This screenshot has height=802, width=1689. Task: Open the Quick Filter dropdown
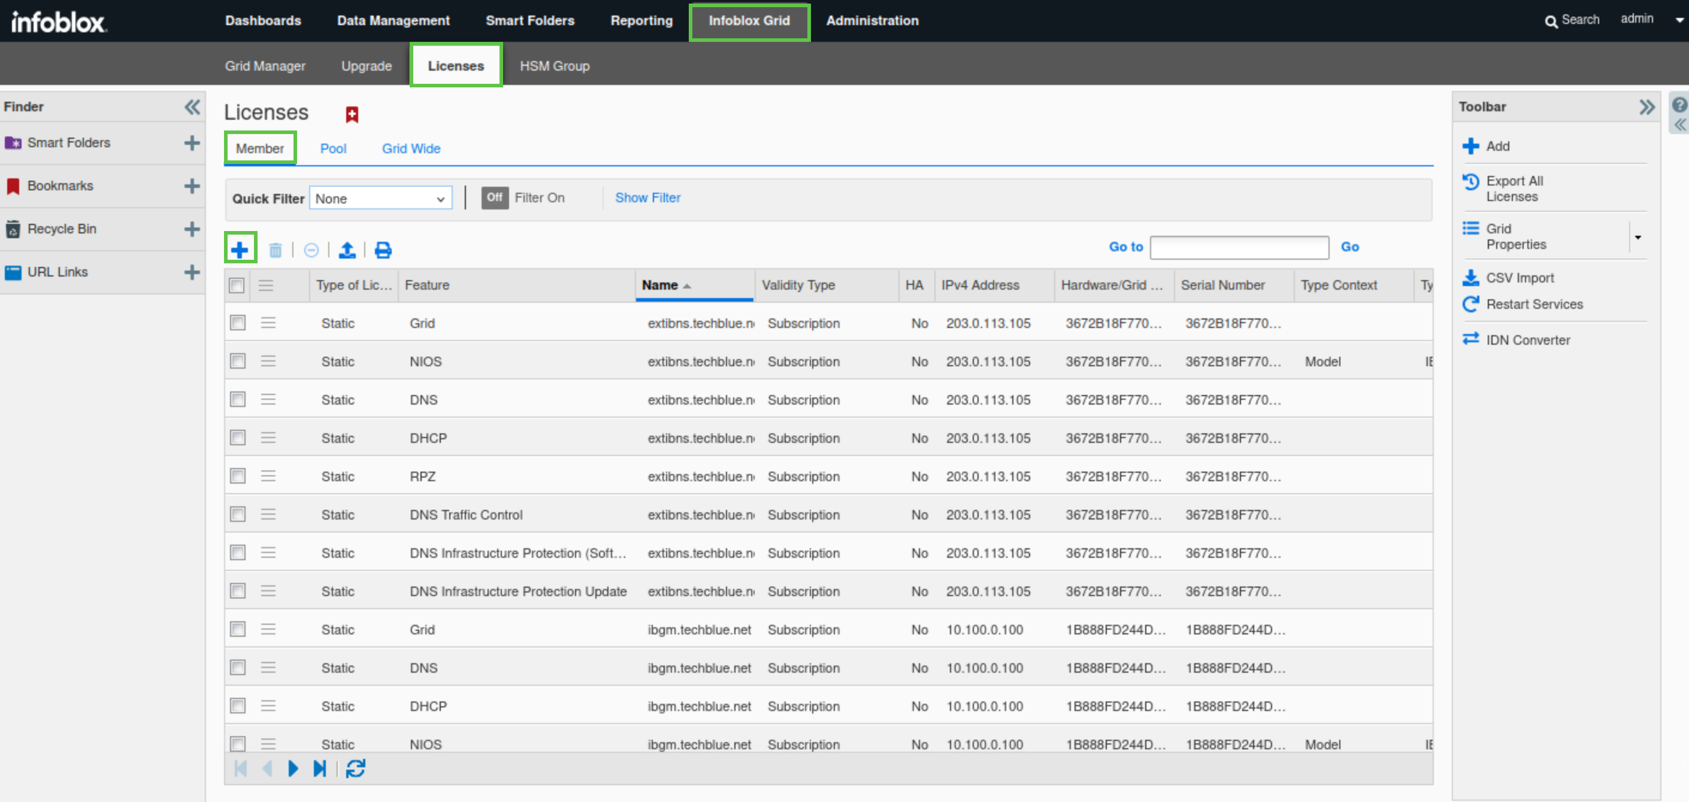tap(380, 199)
